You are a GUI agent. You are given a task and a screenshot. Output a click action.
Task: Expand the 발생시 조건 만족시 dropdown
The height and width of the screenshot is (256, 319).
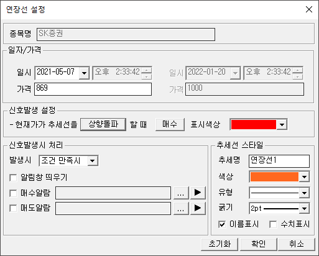point(93,161)
